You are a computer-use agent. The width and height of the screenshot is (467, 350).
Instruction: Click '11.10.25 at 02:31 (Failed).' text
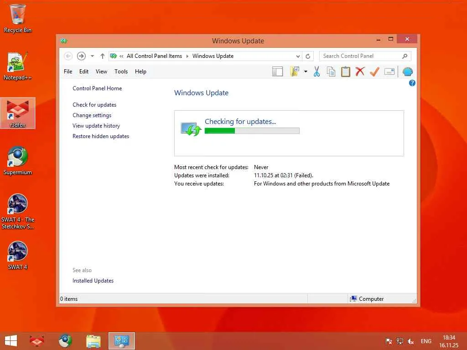[x=284, y=175]
